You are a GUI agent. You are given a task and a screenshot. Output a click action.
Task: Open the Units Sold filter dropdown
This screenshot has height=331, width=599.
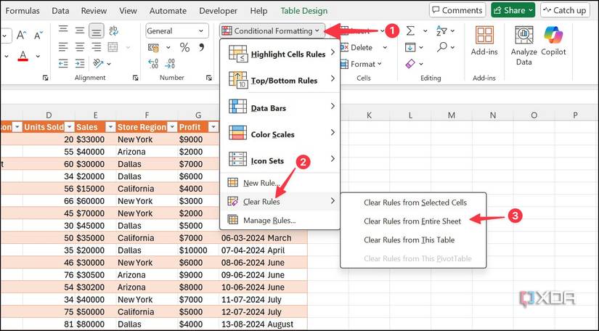69,127
